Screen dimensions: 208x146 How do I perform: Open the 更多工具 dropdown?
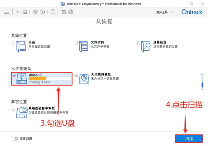(x=165, y=12)
